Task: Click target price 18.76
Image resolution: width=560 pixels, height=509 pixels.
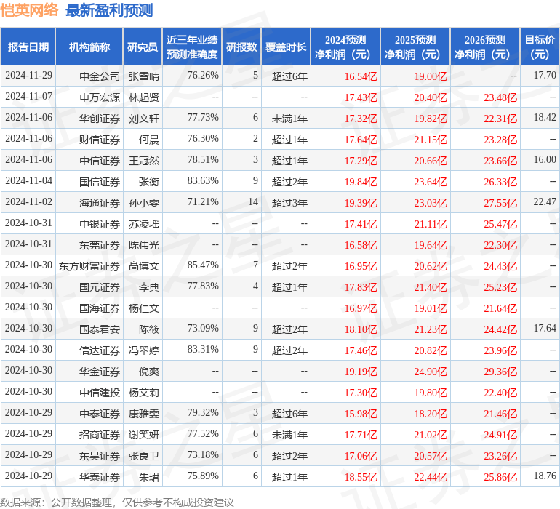Action: [545, 476]
